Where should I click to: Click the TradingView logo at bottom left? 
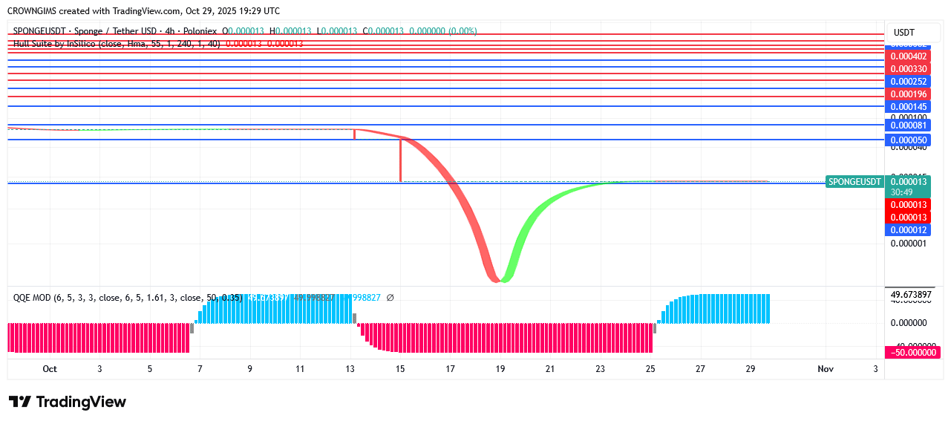click(x=68, y=402)
